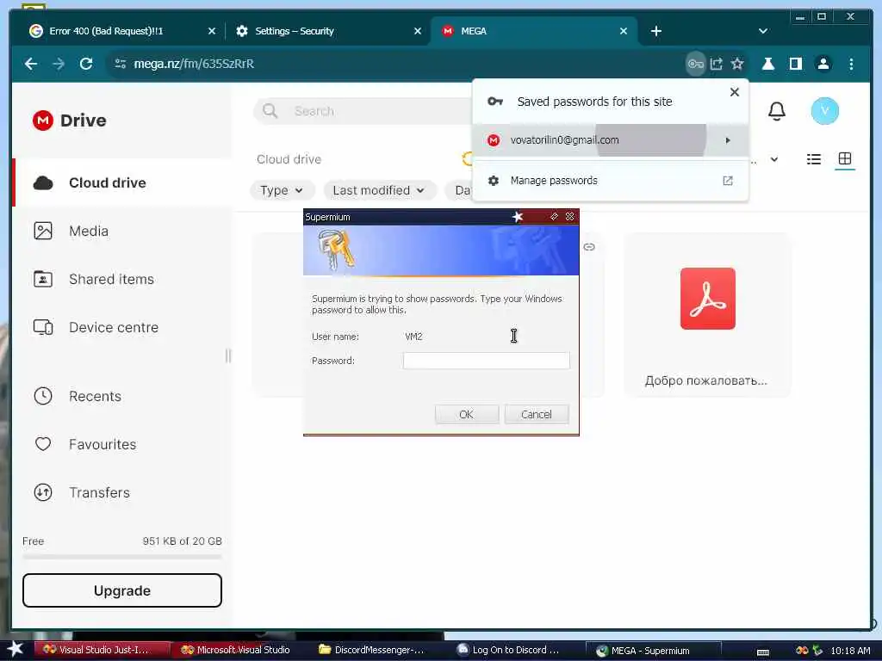Expand the sort order chevron near view icons
This screenshot has width=882, height=661.
(x=774, y=159)
